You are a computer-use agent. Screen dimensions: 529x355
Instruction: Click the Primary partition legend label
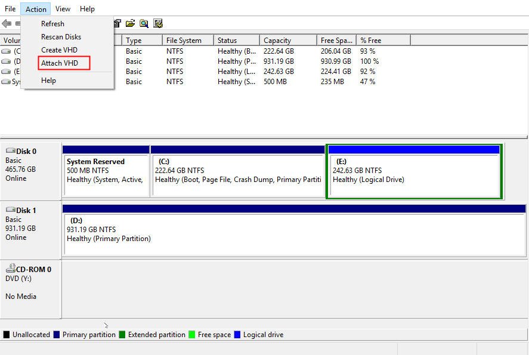[89, 334]
